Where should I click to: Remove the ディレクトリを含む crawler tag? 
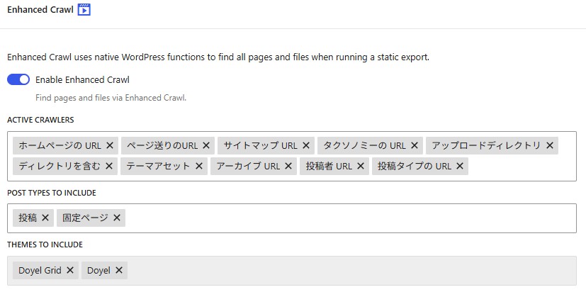coord(109,166)
